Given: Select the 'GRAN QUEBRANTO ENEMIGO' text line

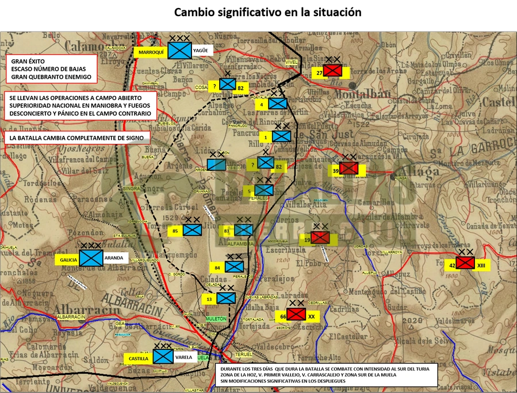Looking at the screenshot, I should pyautogui.click(x=51, y=77).
